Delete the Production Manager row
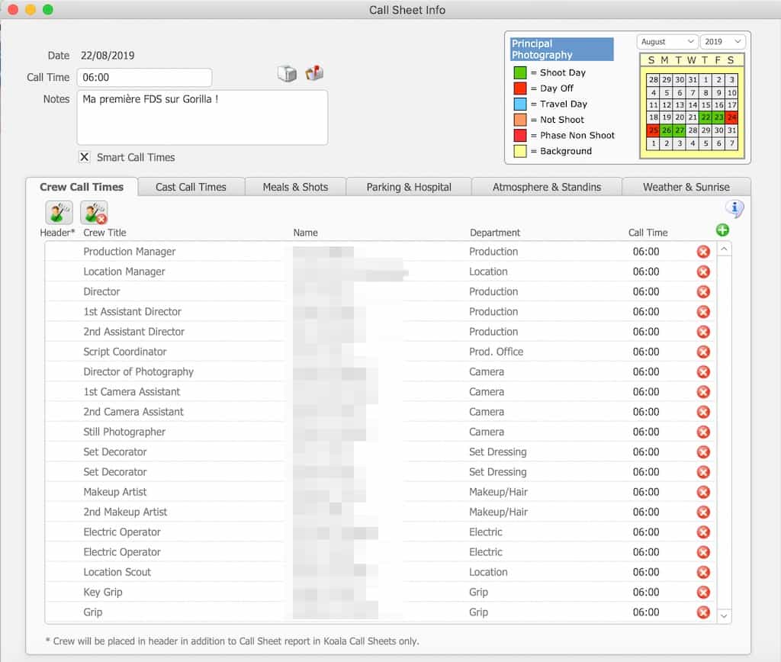781x662 pixels. 703,252
